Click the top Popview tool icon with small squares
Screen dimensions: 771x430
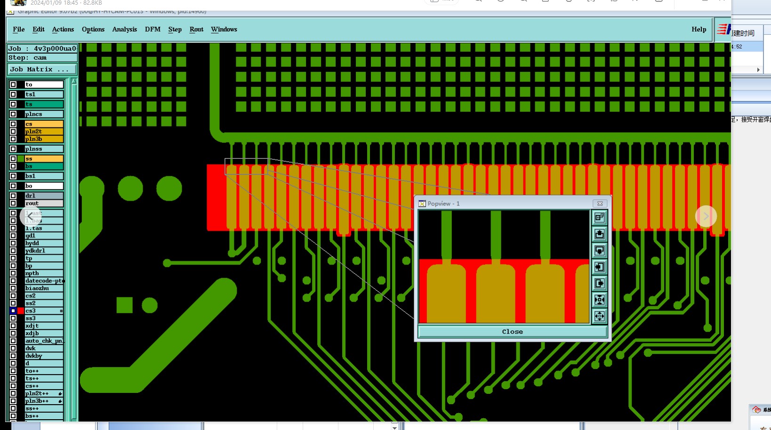pos(599,218)
